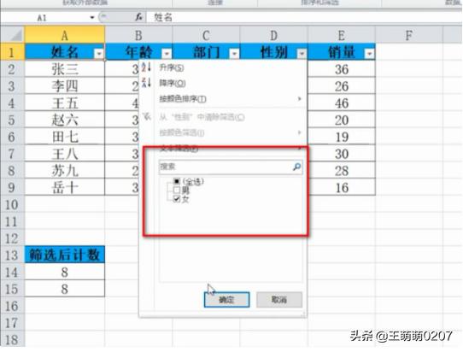Uncheck the 女 filter checkbox

click(x=177, y=199)
